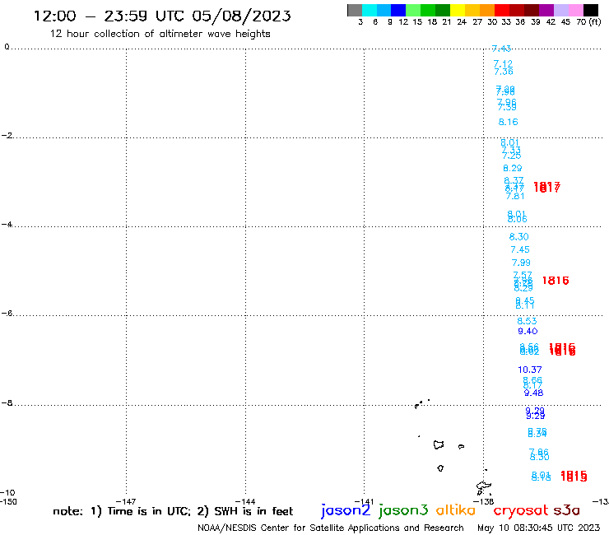609x535 pixels.
Task: Click the '70 (ft)' color scale label
Action: click(588, 22)
